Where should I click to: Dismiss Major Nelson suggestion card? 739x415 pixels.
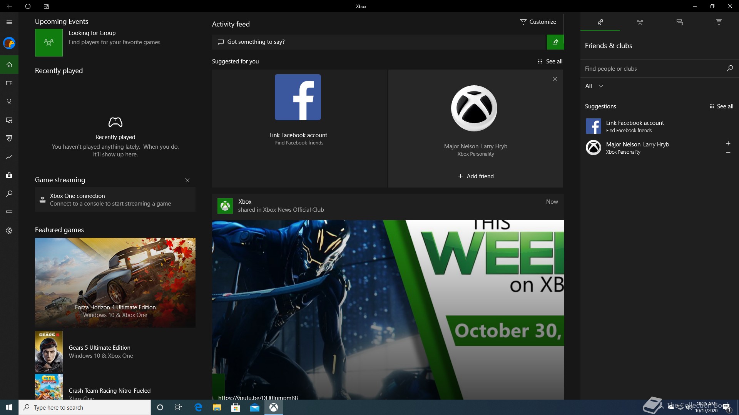point(555,79)
